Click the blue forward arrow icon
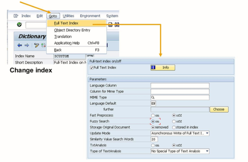This screenshot has width=248, height=162. pyautogui.click(x=26, y=45)
